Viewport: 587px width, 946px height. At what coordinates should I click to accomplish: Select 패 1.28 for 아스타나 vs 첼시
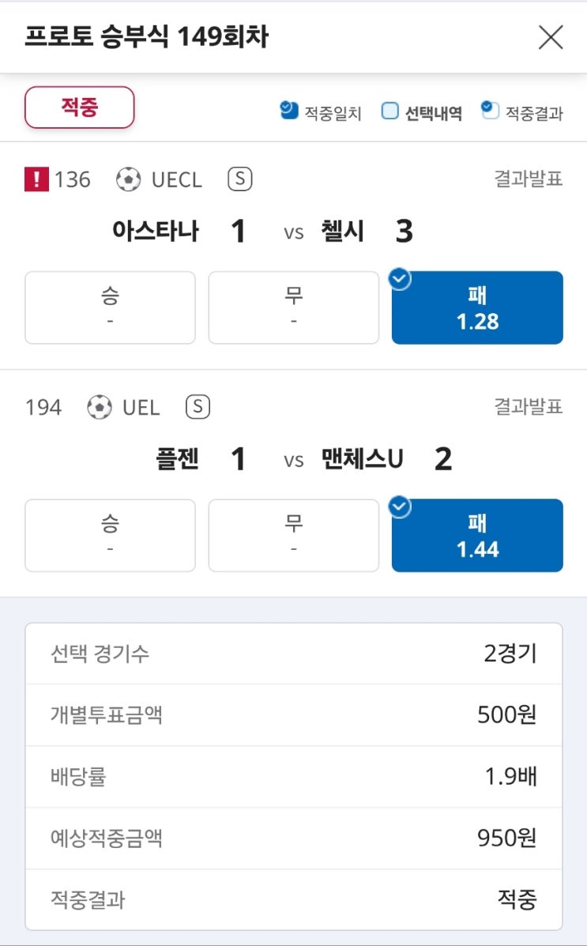pos(477,308)
